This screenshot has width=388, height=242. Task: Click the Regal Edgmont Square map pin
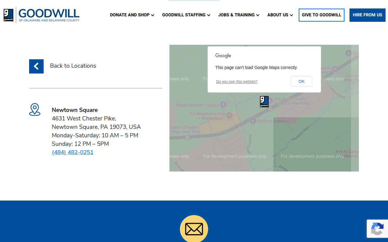pos(223,105)
